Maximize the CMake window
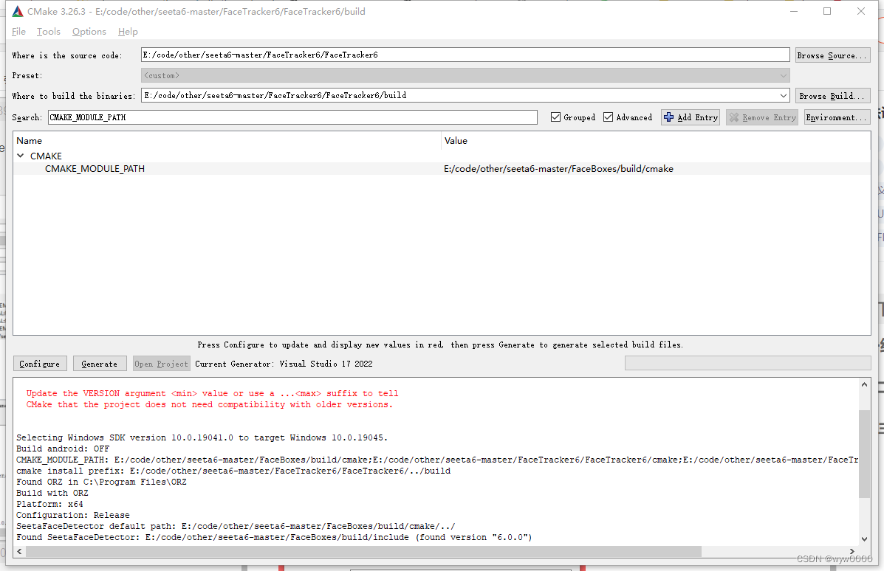Screen dimensions: 884x571 pos(827,11)
